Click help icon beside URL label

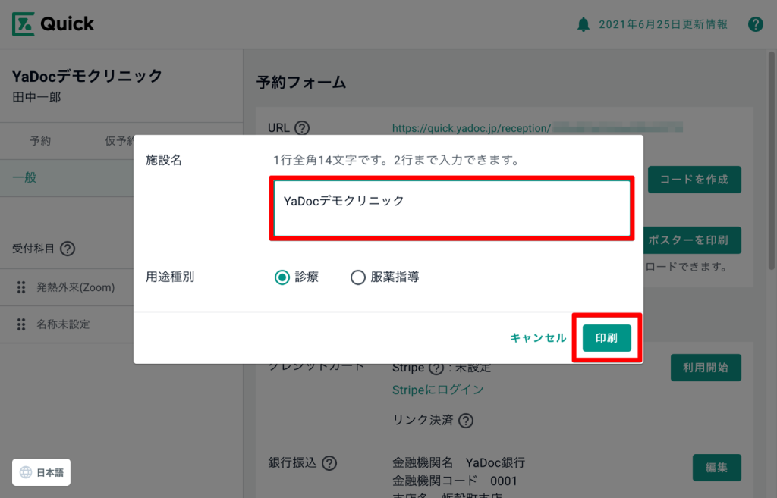click(x=302, y=128)
